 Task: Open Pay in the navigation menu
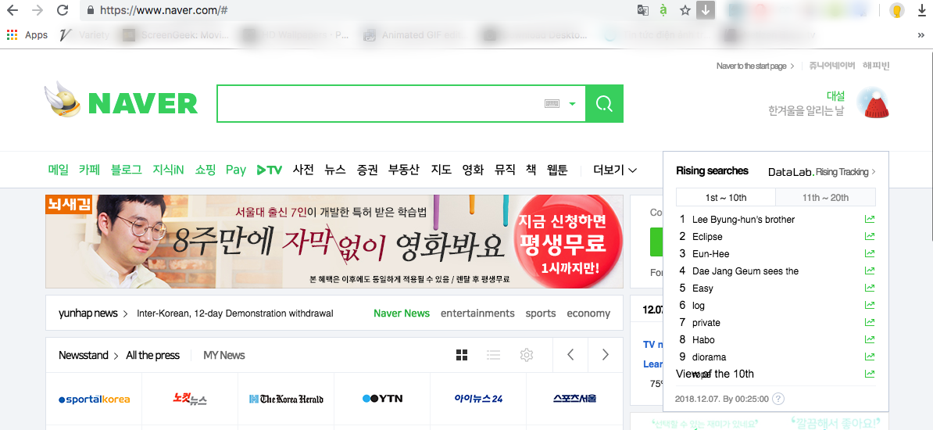pyautogui.click(x=236, y=170)
